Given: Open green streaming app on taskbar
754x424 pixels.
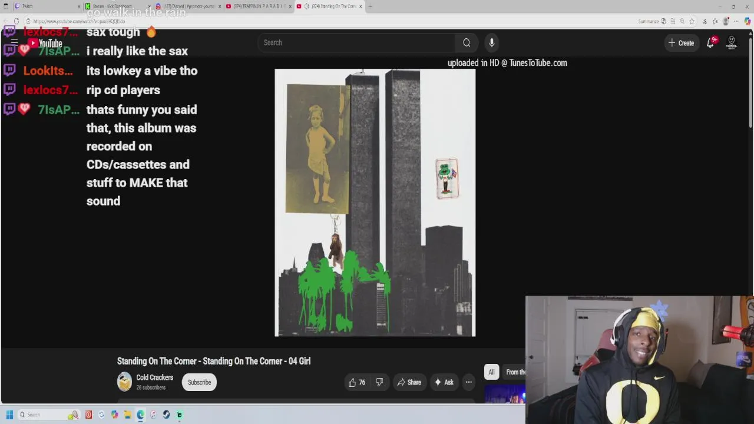Looking at the screenshot, I should [x=179, y=415].
